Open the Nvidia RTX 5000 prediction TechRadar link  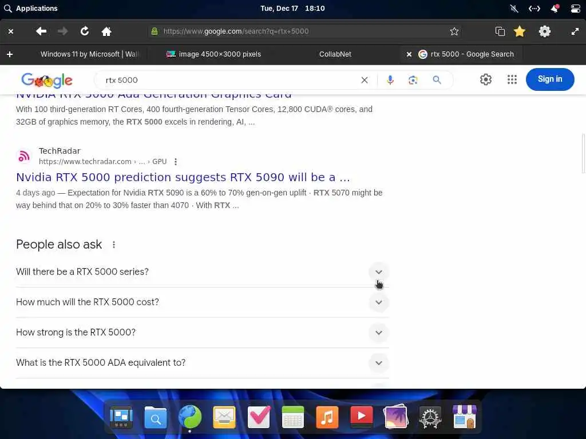click(183, 177)
